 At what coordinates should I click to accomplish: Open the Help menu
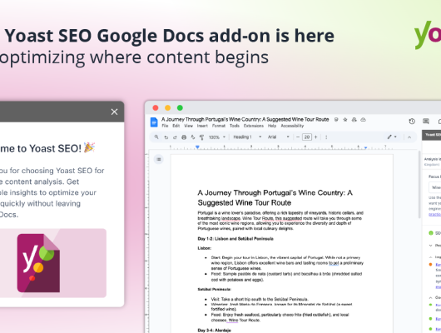pyautogui.click(x=272, y=126)
